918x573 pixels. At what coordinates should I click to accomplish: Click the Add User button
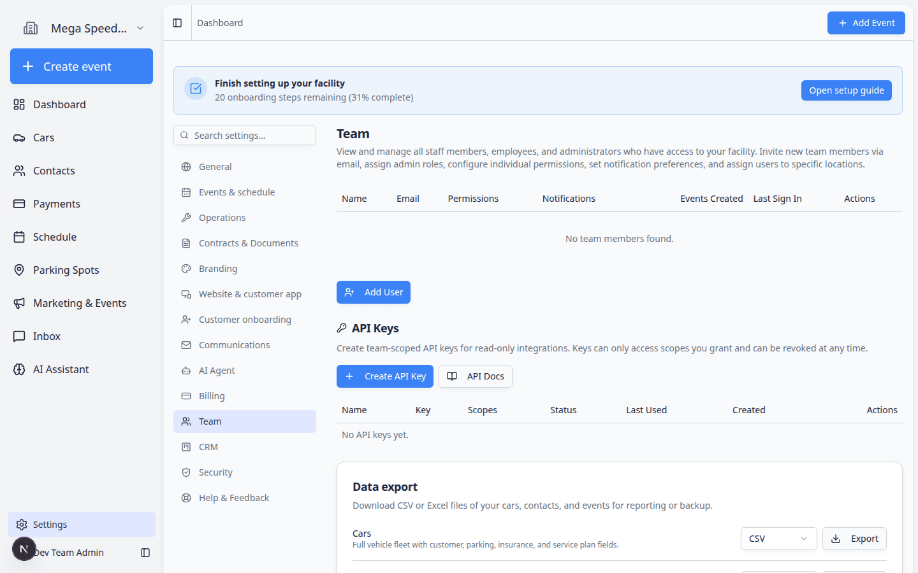(x=374, y=292)
